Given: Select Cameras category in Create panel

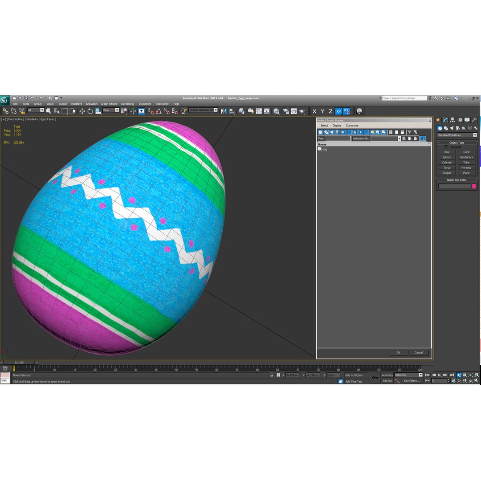Looking at the screenshot, I should [458, 128].
